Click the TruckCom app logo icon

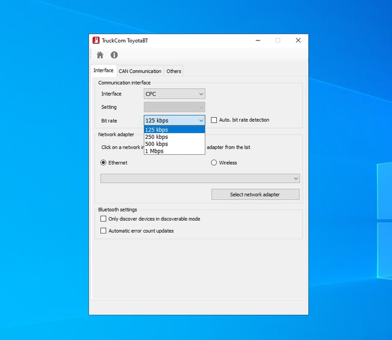[x=96, y=40]
